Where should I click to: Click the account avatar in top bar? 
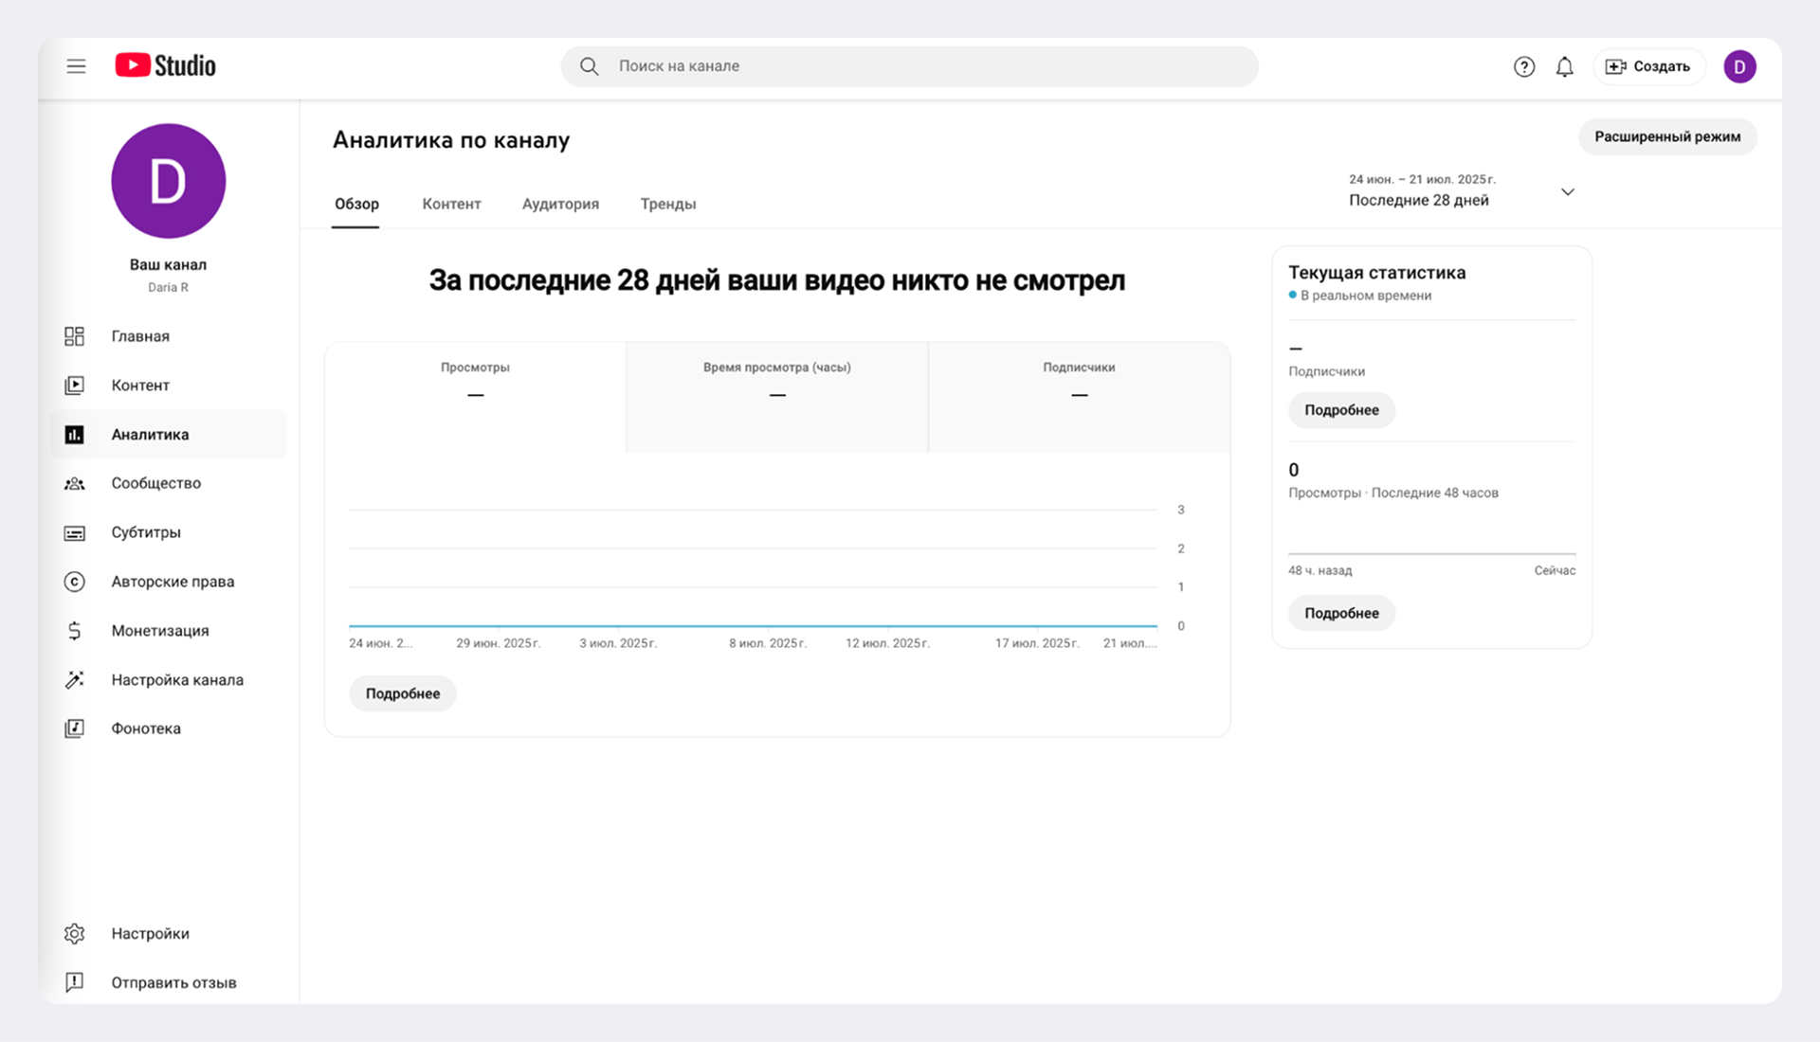tap(1739, 66)
